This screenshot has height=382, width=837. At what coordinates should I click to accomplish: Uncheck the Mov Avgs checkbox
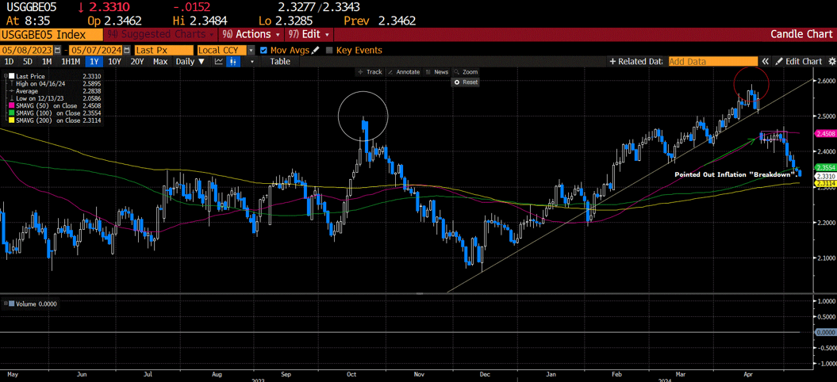pyautogui.click(x=264, y=50)
